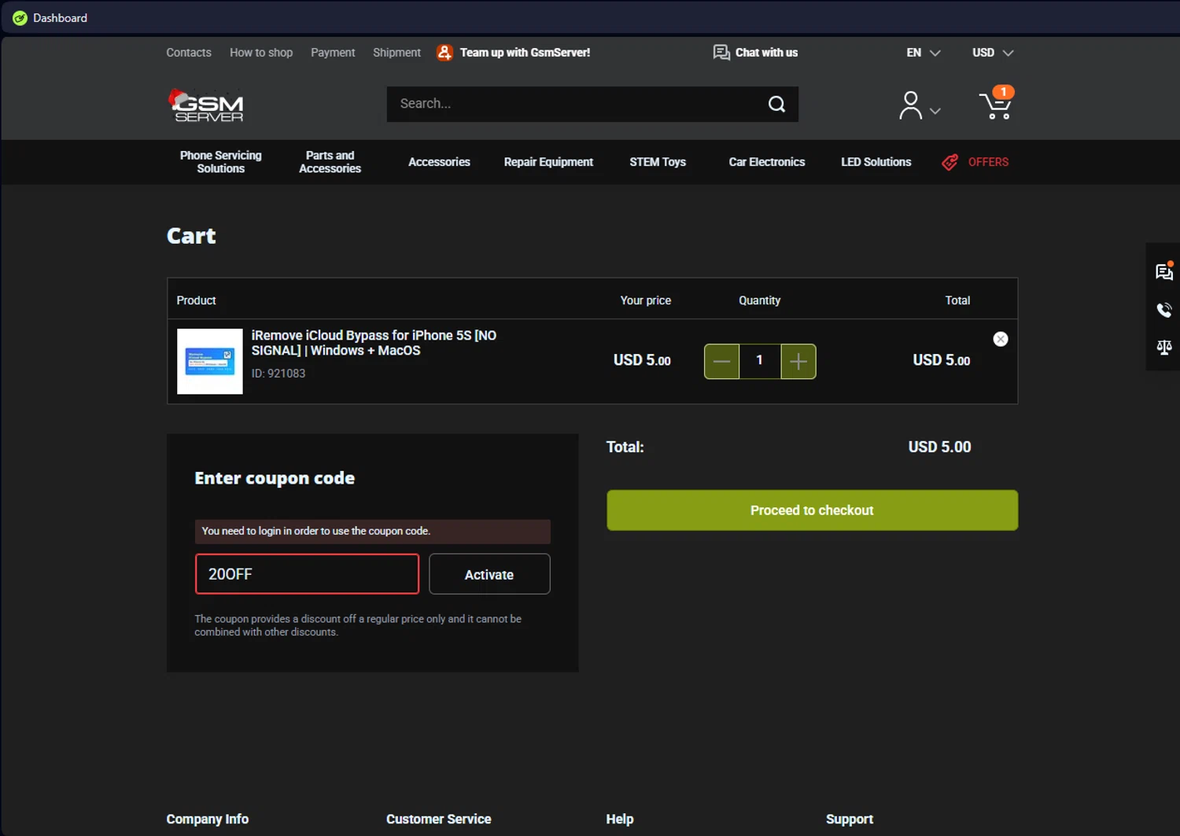Open the Contacts link

[x=189, y=53]
